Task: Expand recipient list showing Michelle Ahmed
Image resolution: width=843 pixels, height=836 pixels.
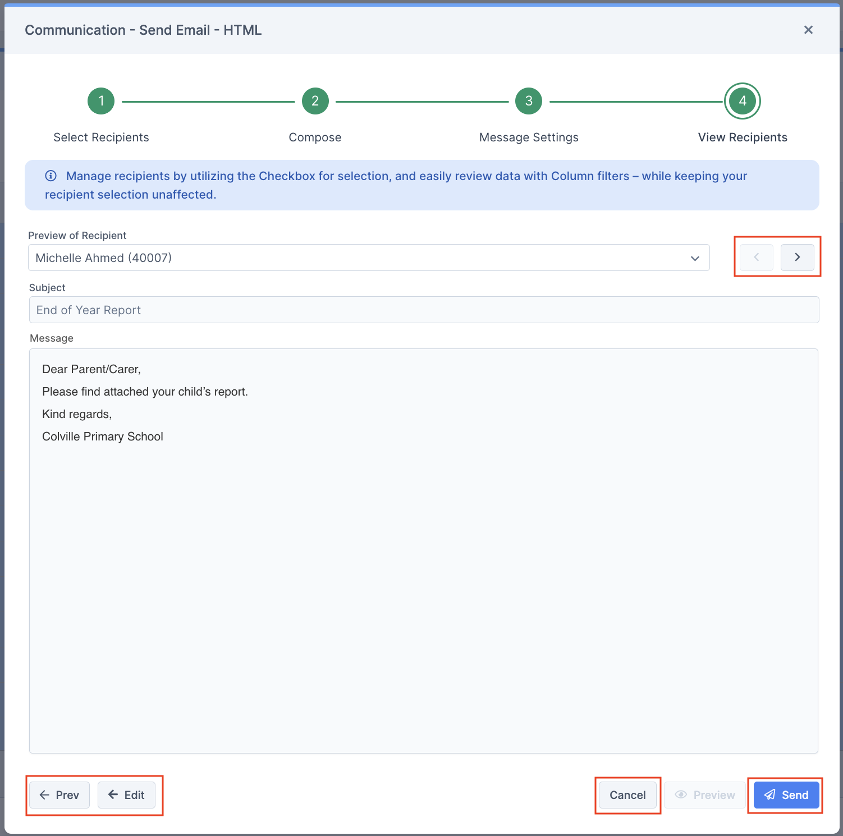Action: 369,258
